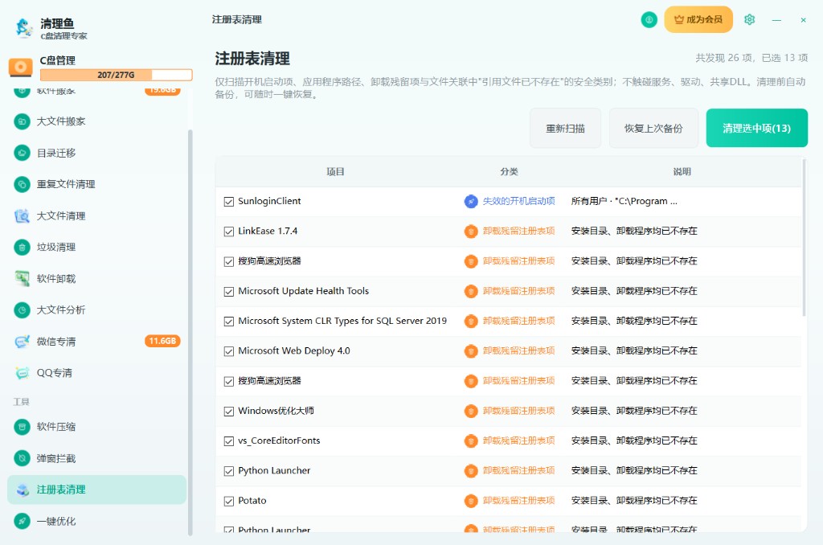
Task: Open the 重复文件清理 sidebar icon
Action: point(22,184)
